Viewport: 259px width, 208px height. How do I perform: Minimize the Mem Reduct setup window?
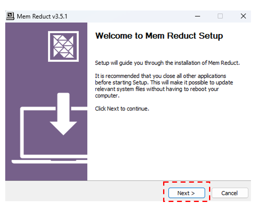pyautogui.click(x=197, y=16)
